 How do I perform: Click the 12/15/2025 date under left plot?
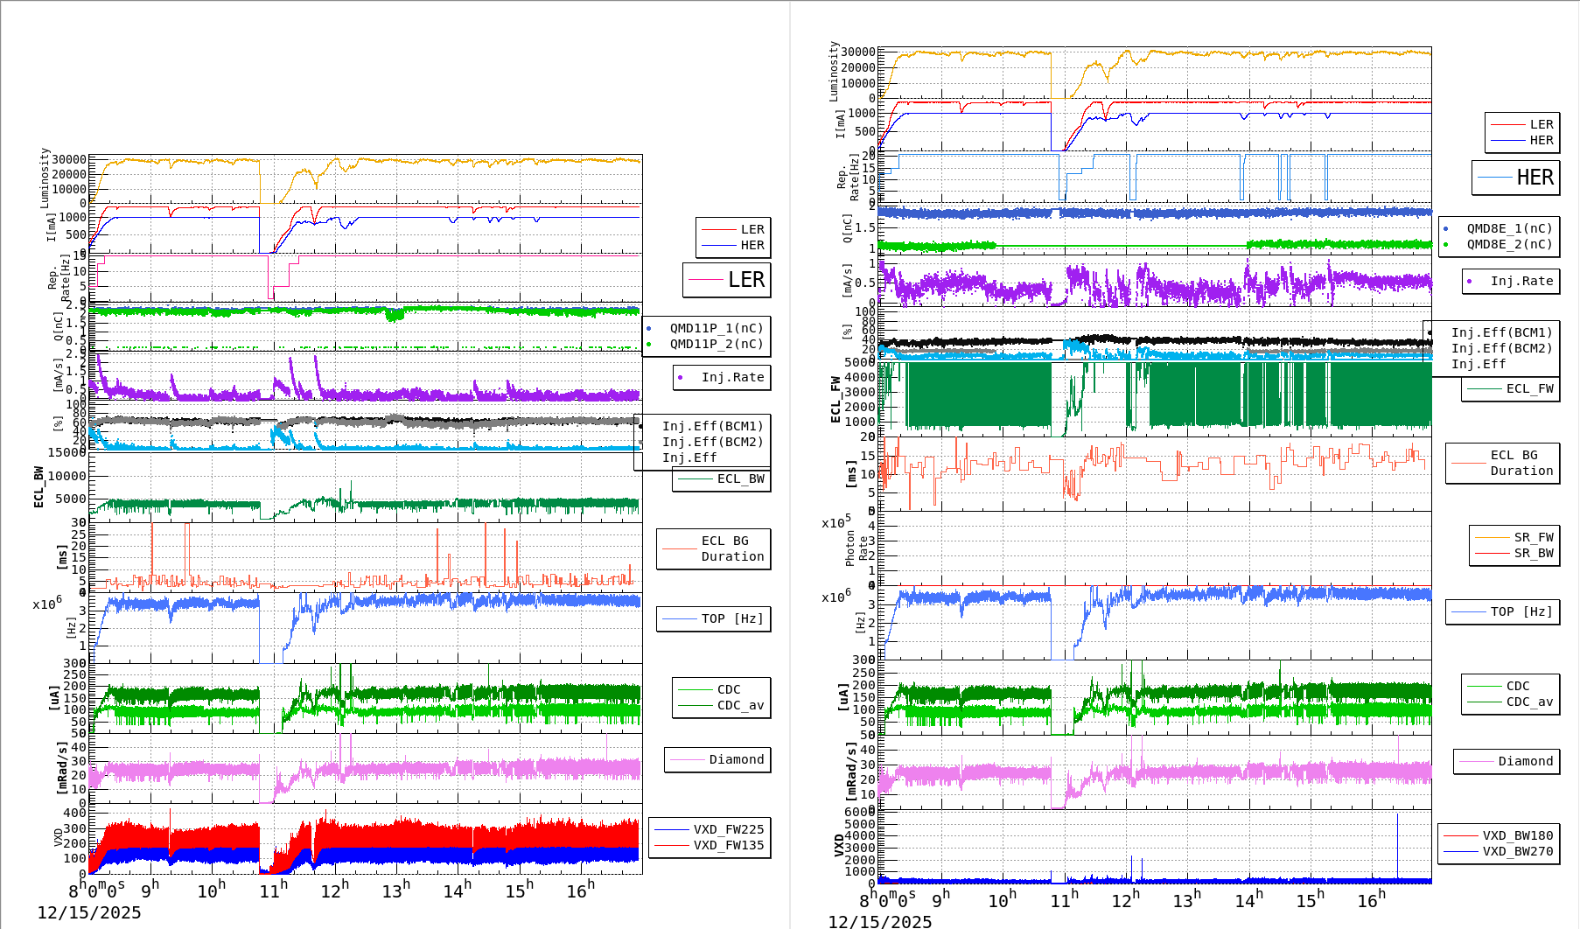[88, 912]
